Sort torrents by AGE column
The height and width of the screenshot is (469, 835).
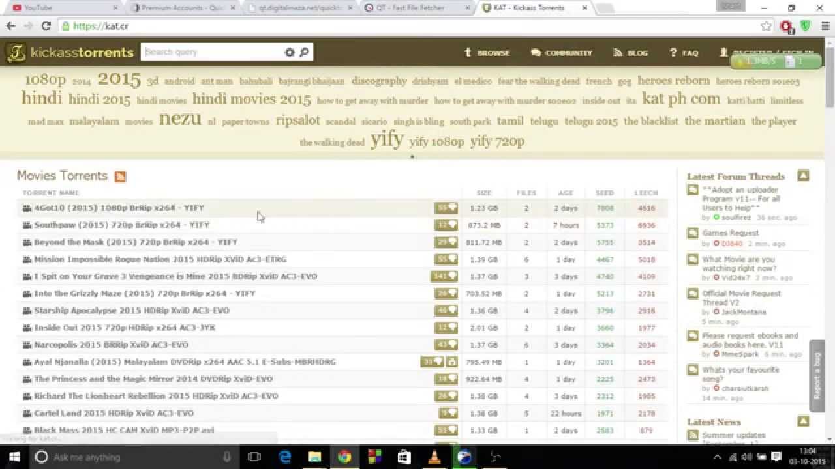coord(566,193)
